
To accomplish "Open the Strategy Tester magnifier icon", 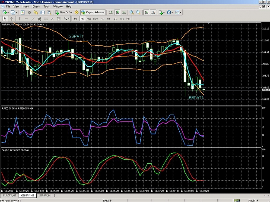I will click(49, 12).
